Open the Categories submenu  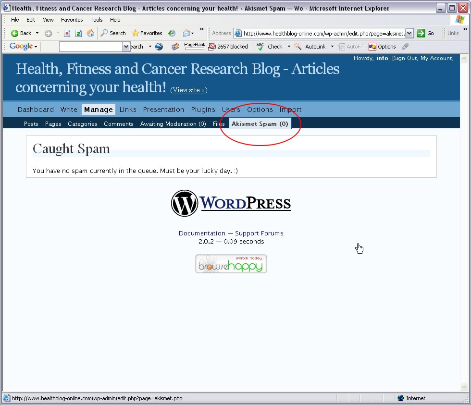(83, 123)
